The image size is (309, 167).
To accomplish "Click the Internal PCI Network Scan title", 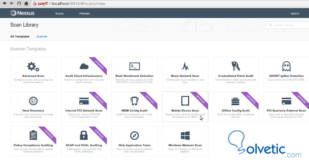I will (84, 111).
